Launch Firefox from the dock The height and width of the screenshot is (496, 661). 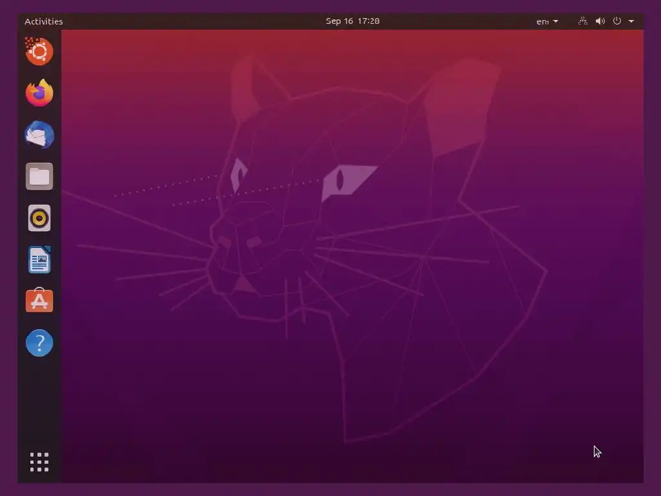pyautogui.click(x=39, y=93)
